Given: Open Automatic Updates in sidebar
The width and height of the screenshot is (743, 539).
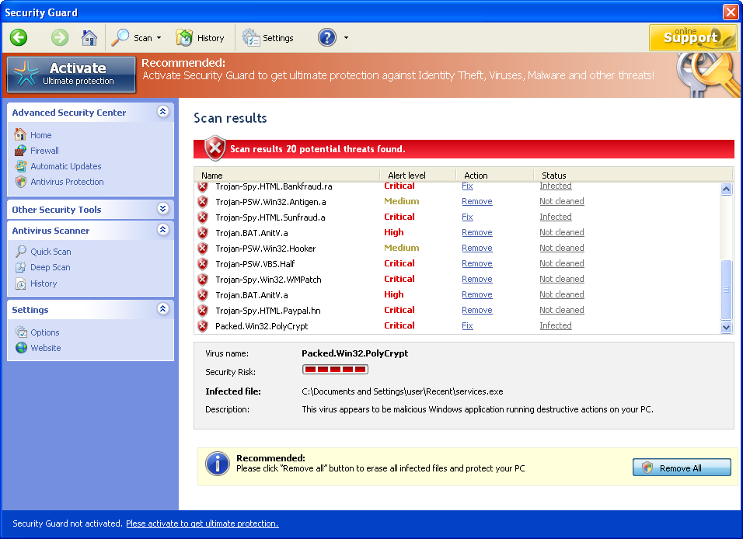Looking at the screenshot, I should point(66,166).
